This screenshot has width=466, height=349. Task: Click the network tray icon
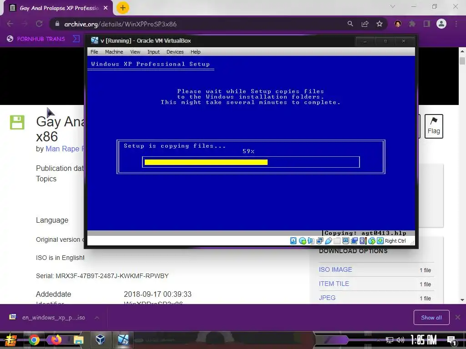pyautogui.click(x=389, y=340)
